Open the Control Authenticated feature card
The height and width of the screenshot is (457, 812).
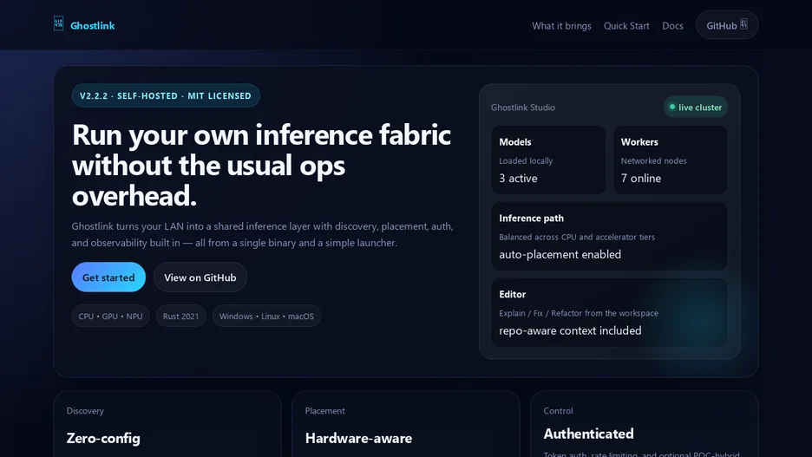[x=645, y=424]
